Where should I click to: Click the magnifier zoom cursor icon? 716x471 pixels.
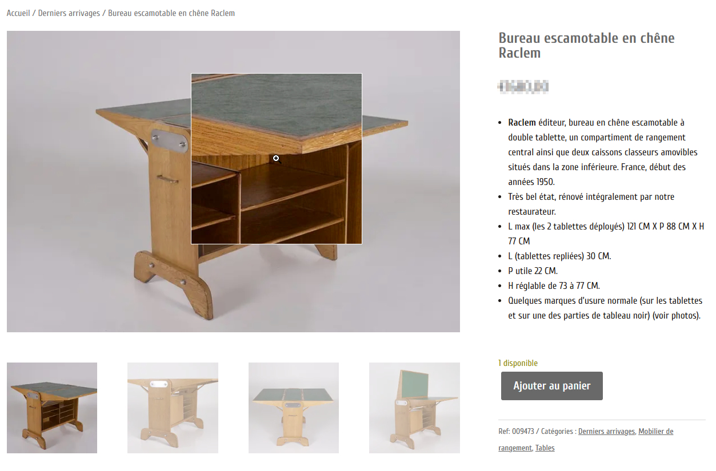(x=276, y=158)
